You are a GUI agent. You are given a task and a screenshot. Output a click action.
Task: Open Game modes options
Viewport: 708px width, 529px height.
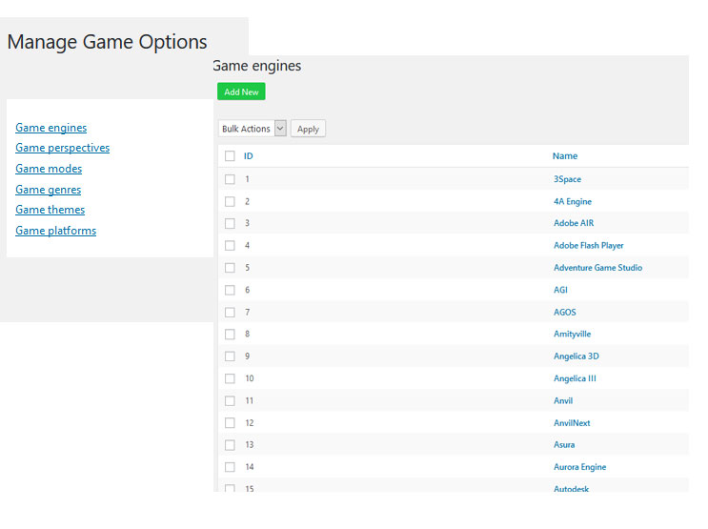tap(49, 169)
